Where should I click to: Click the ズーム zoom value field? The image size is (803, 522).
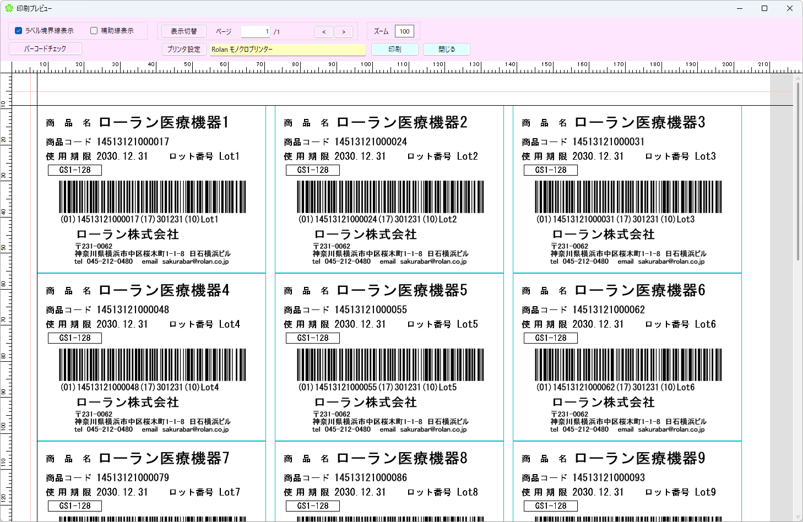[x=405, y=31]
